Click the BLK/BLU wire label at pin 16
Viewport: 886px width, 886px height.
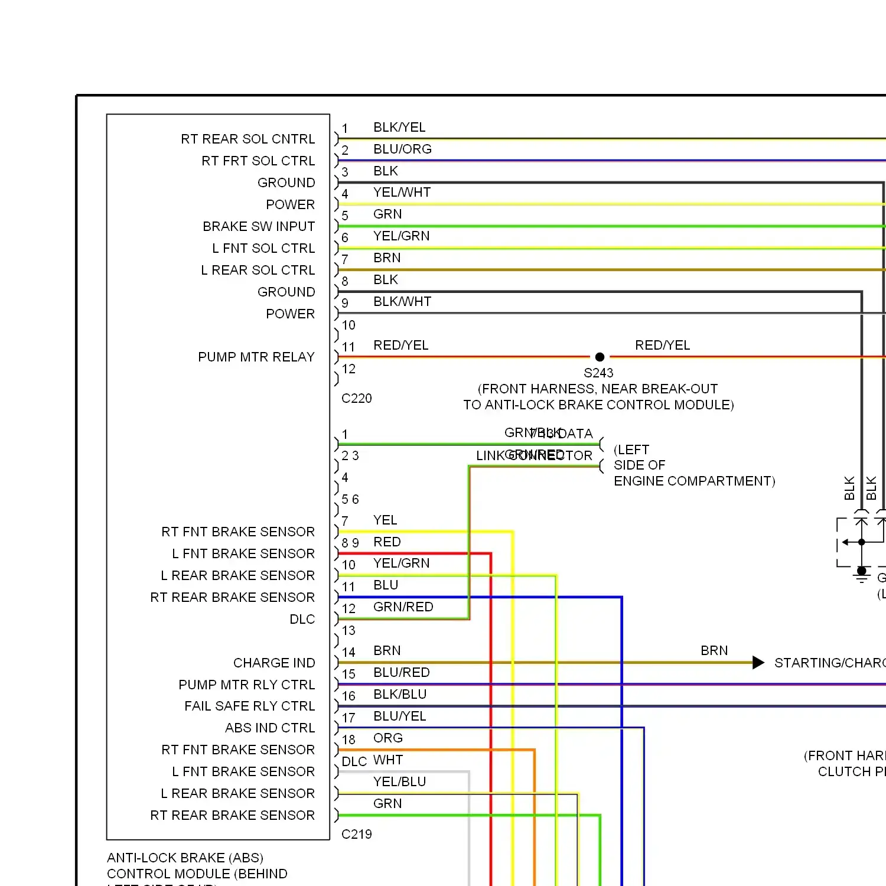400,694
